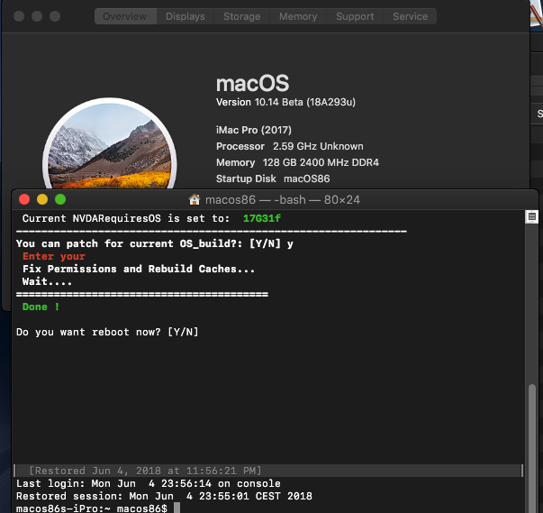Close the Terminal window with red button
The width and height of the screenshot is (543, 513).
pyautogui.click(x=24, y=199)
